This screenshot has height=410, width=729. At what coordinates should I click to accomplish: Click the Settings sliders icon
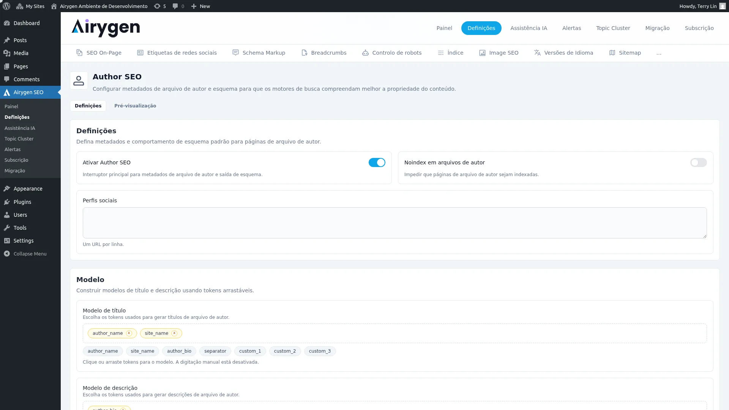point(7,241)
